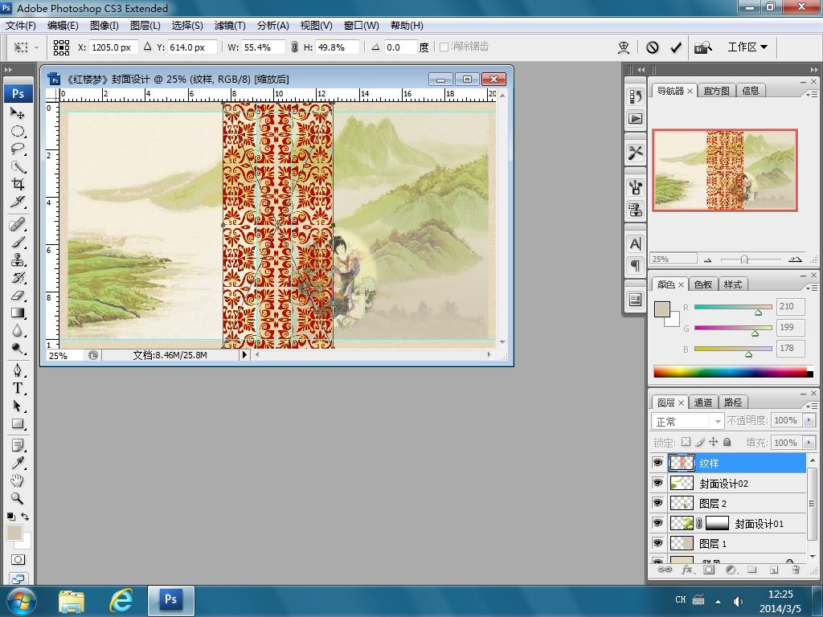Viewport: 823px width, 617px height.
Task: Hide the 封面设计01 layer
Action: tap(657, 522)
